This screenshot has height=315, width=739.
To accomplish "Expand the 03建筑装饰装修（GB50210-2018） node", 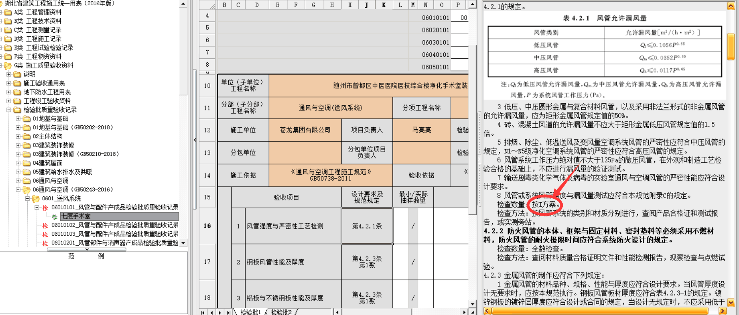I will click(x=18, y=154).
